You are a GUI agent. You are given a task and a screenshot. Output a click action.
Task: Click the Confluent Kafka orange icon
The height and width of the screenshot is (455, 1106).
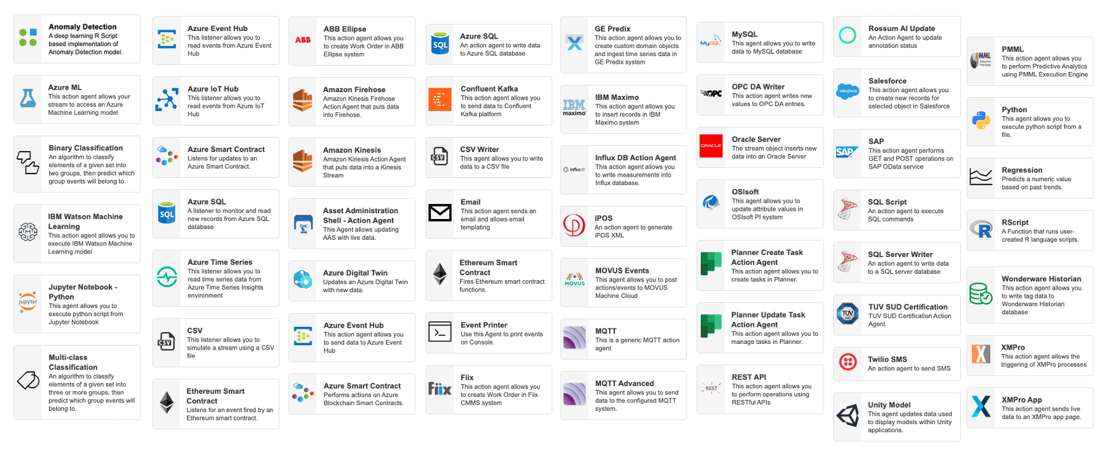[440, 100]
